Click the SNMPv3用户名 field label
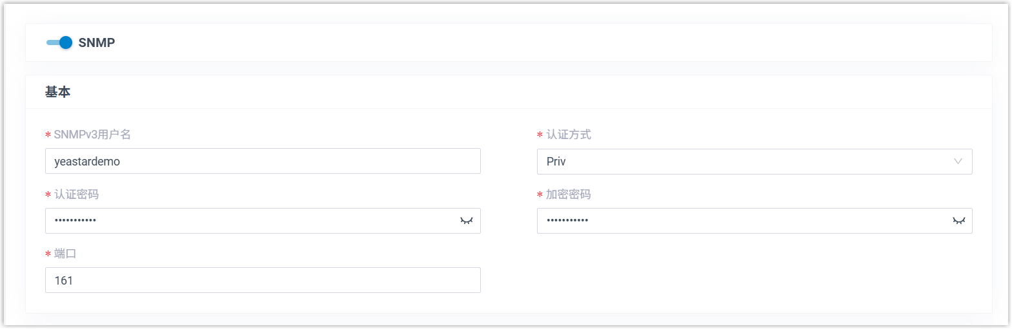Viewport: 1012px width, 329px height. tap(93, 135)
